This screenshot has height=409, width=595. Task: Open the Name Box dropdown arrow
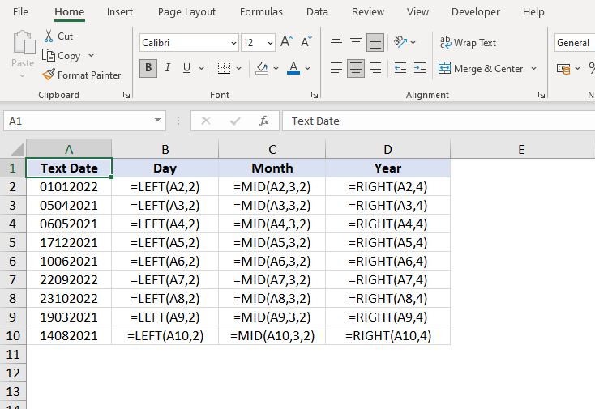pos(157,120)
